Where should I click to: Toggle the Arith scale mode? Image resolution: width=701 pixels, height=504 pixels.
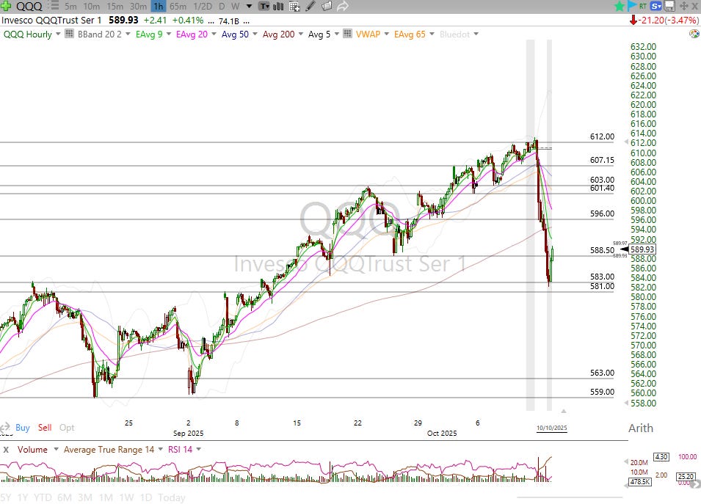pyautogui.click(x=641, y=428)
